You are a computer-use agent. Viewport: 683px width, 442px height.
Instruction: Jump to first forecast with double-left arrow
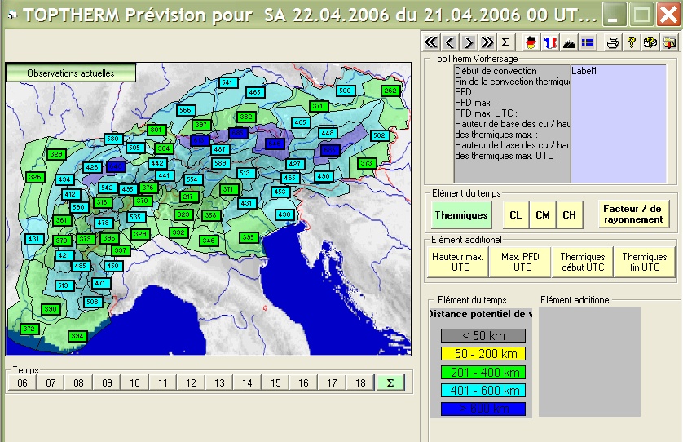[431, 42]
